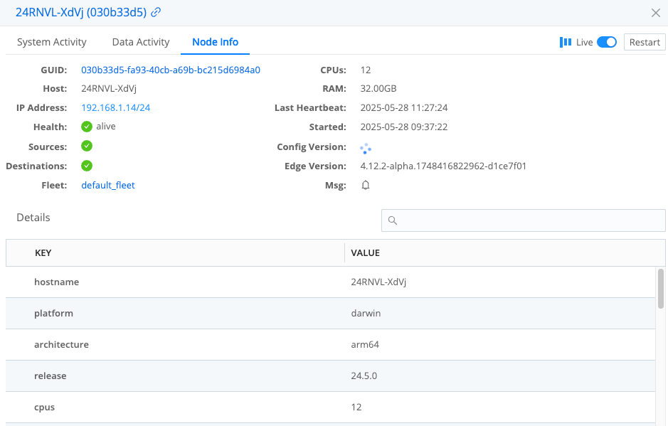The image size is (668, 426).
Task: Select the Node Info tab
Action: click(x=215, y=42)
